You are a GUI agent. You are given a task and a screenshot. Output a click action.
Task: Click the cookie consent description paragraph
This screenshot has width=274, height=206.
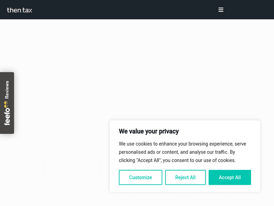(x=182, y=152)
